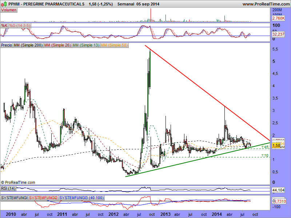The width and height of the screenshot is (291, 218).
Task: Open the www.ProRealTime.com link
Action: [266, 4]
